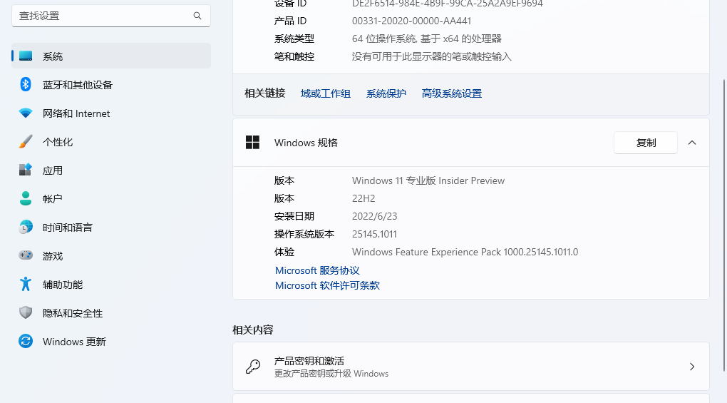Open 蓝牙和其他设备 settings
Viewport: 727px width, 403px height.
111,84
